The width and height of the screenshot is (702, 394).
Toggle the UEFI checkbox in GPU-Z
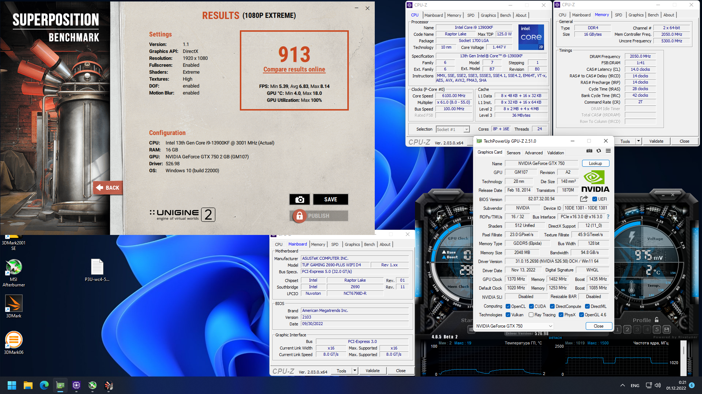click(x=595, y=199)
